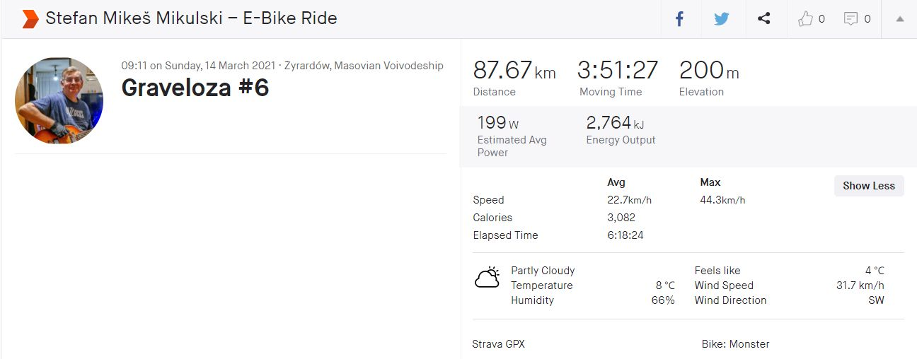Open comments via the speech bubble icon
Screen dimensions: 917x359
click(850, 19)
